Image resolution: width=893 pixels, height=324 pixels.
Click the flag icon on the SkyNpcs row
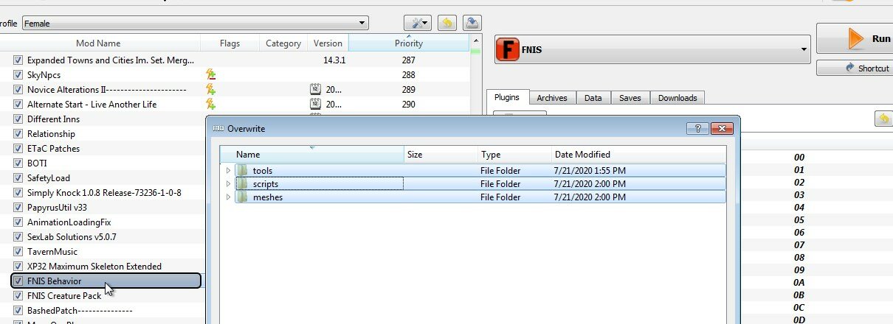[x=210, y=74]
